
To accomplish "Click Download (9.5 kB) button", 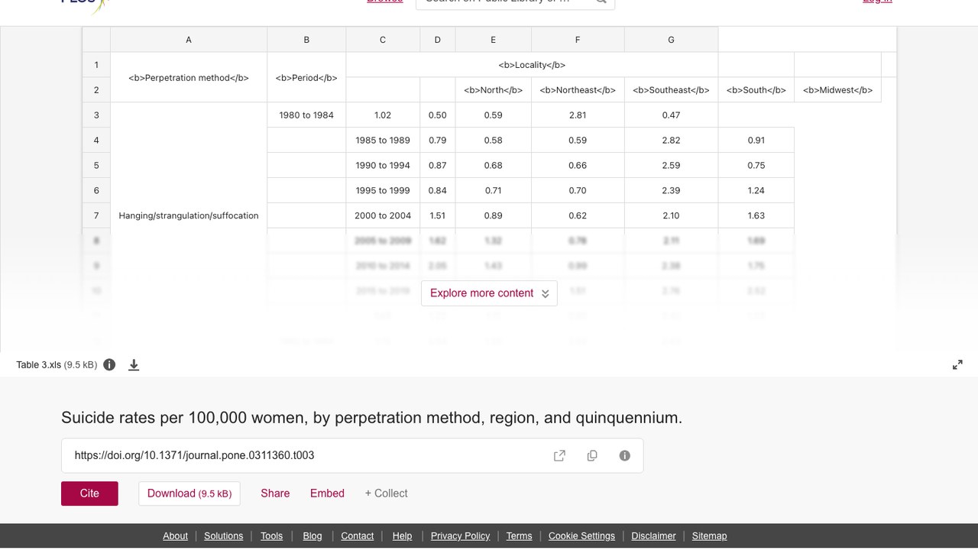I will tap(189, 493).
